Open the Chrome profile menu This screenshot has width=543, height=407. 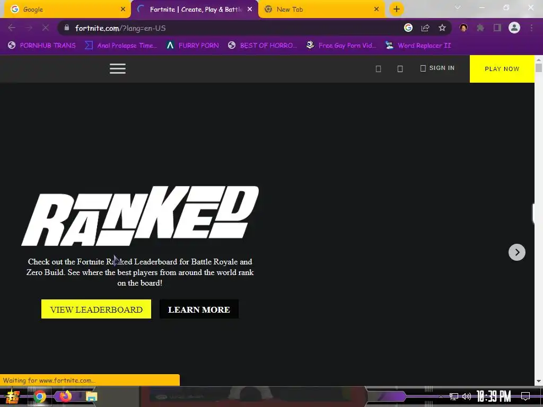[514, 28]
